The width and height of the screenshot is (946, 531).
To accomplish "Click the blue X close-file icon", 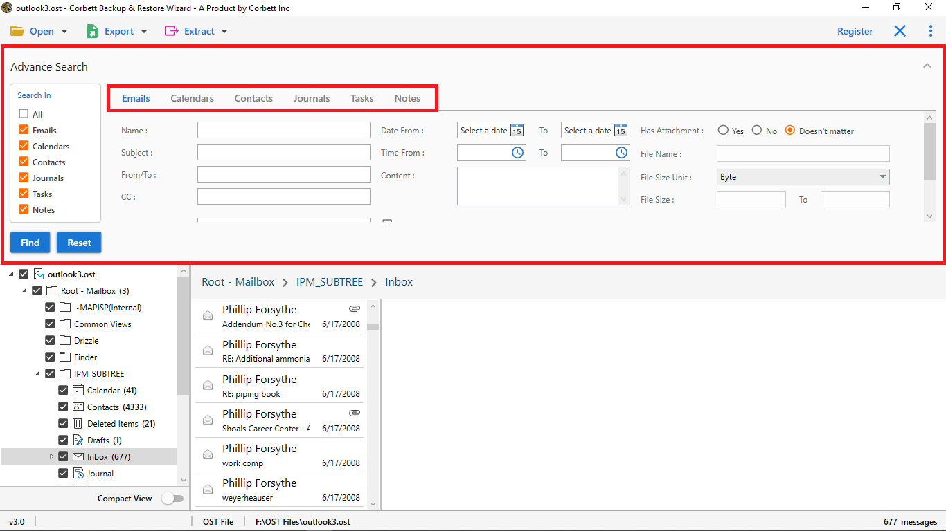I will click(900, 31).
